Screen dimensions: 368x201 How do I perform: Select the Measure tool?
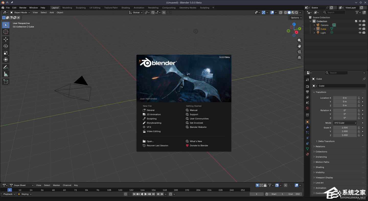6,74
